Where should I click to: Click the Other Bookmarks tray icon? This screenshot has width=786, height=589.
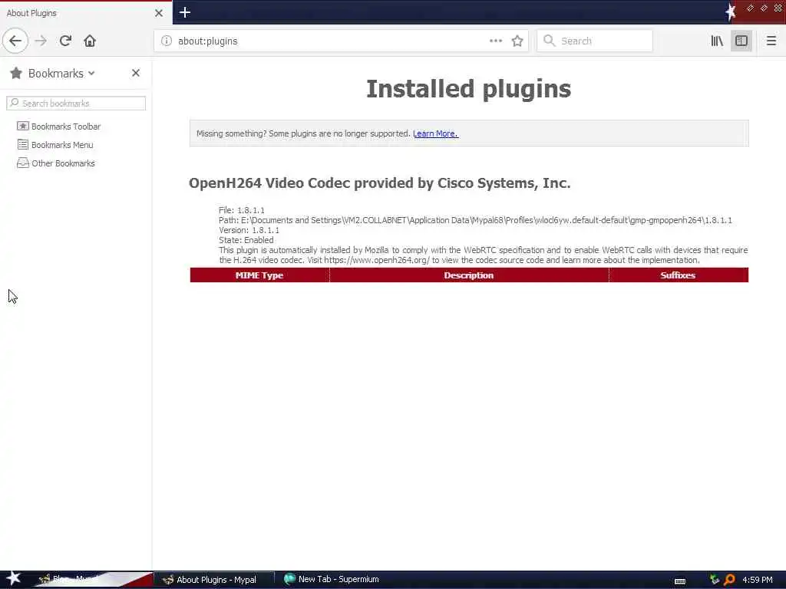tap(22, 163)
